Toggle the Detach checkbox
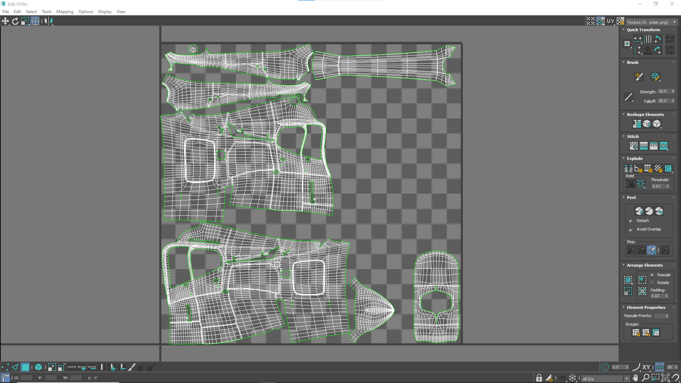Viewport: 681px width, 383px height. pos(631,221)
